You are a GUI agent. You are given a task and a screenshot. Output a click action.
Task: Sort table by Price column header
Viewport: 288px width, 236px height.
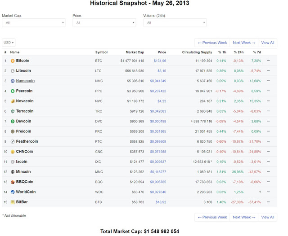pos(162,52)
